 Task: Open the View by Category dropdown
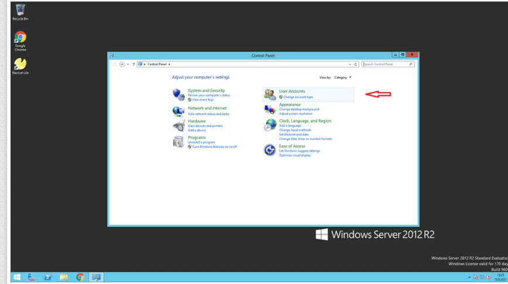[343, 78]
